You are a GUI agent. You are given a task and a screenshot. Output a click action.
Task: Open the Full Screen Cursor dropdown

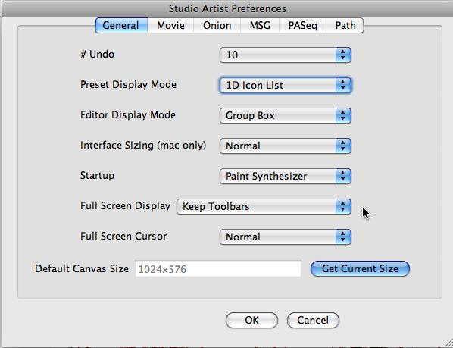click(x=286, y=237)
